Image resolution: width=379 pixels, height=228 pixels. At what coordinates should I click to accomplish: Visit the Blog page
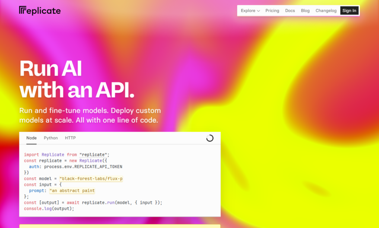[x=305, y=11]
